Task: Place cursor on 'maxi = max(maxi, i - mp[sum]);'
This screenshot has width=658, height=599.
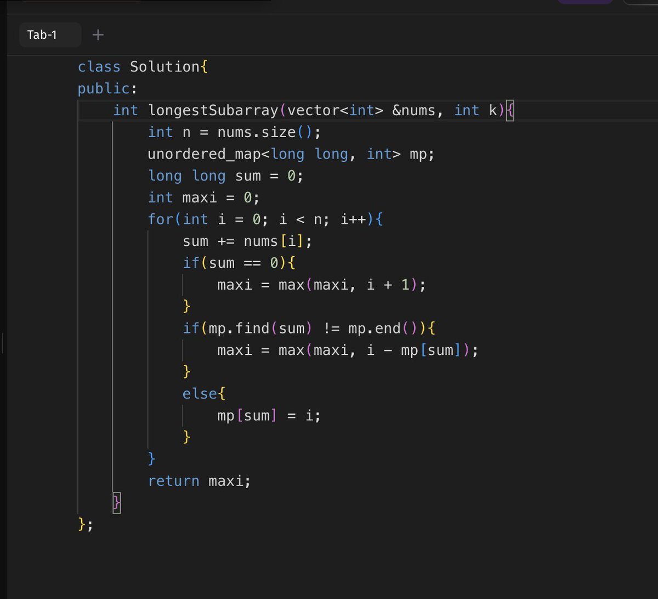Action: click(348, 351)
